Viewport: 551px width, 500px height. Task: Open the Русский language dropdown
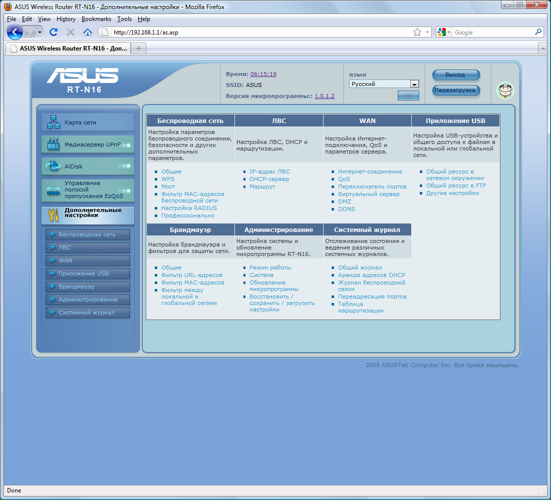384,84
